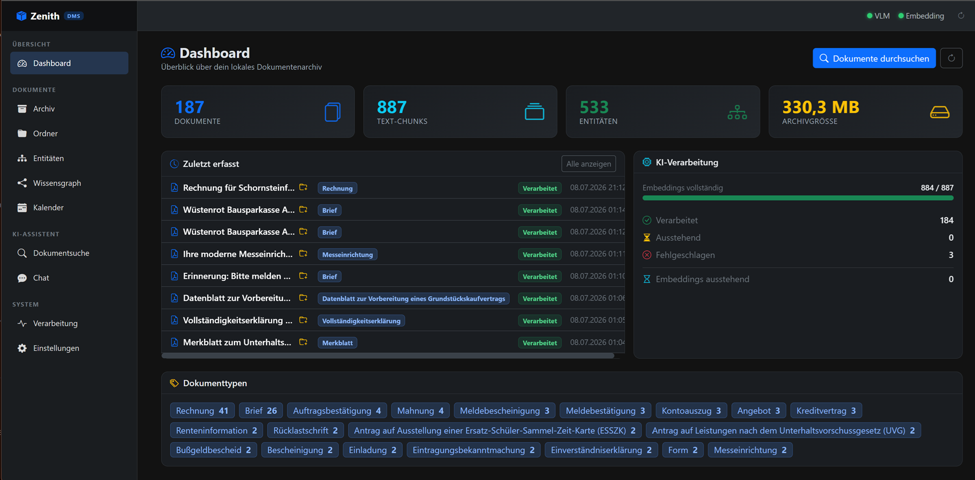Click the Dashboard gauge icon in sidebar
This screenshot has height=480, width=975.
[x=22, y=63]
